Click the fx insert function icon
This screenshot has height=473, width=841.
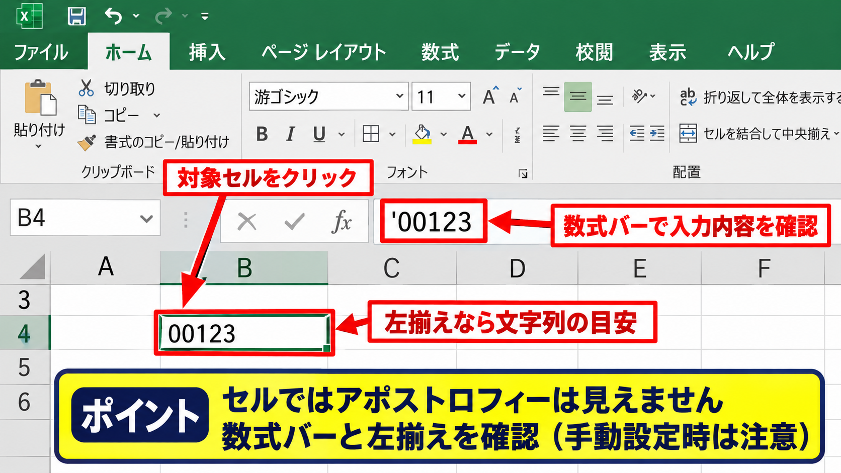[x=342, y=221]
